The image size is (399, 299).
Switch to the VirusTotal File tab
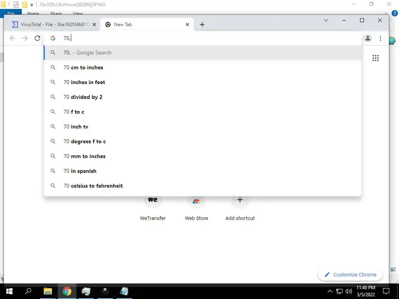pos(51,25)
